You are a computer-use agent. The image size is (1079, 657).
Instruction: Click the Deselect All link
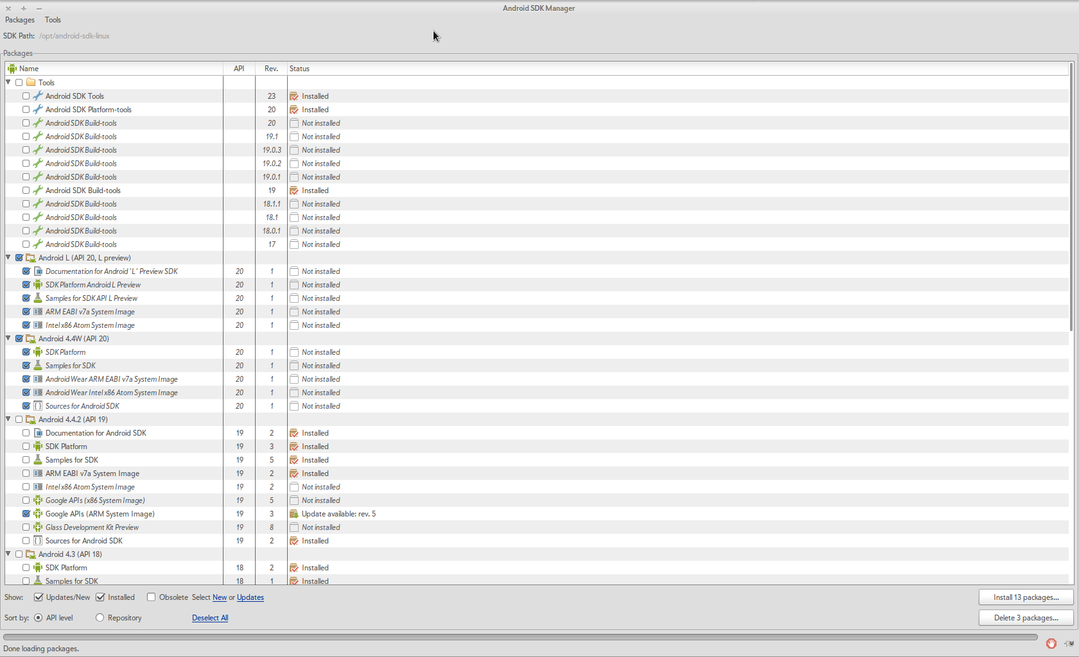pos(210,618)
